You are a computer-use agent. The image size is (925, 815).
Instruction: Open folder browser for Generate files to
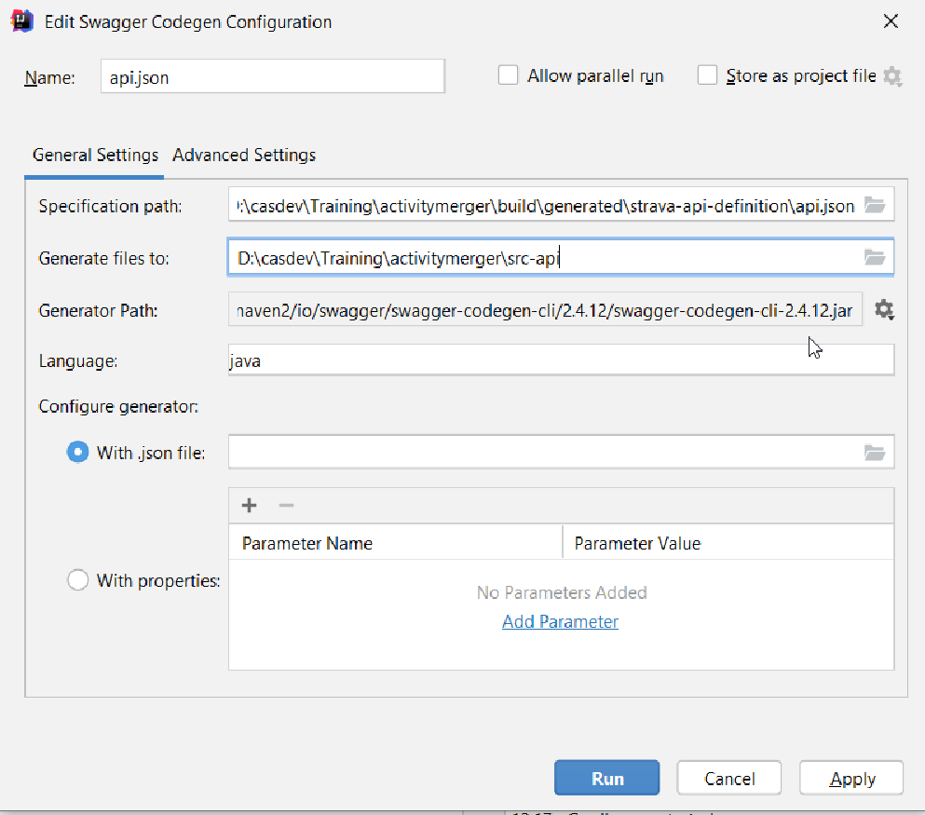tap(875, 257)
